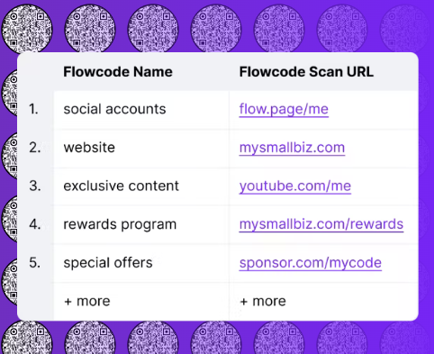Click the first QR code in top row
This screenshot has width=434, height=354.
(x=27, y=29)
